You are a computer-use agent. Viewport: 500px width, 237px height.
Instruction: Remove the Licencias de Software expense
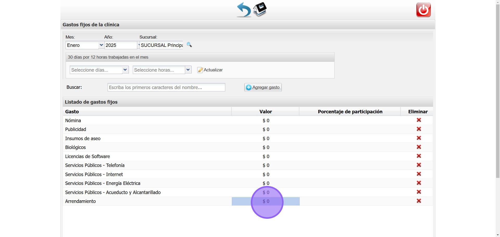[x=419, y=156]
